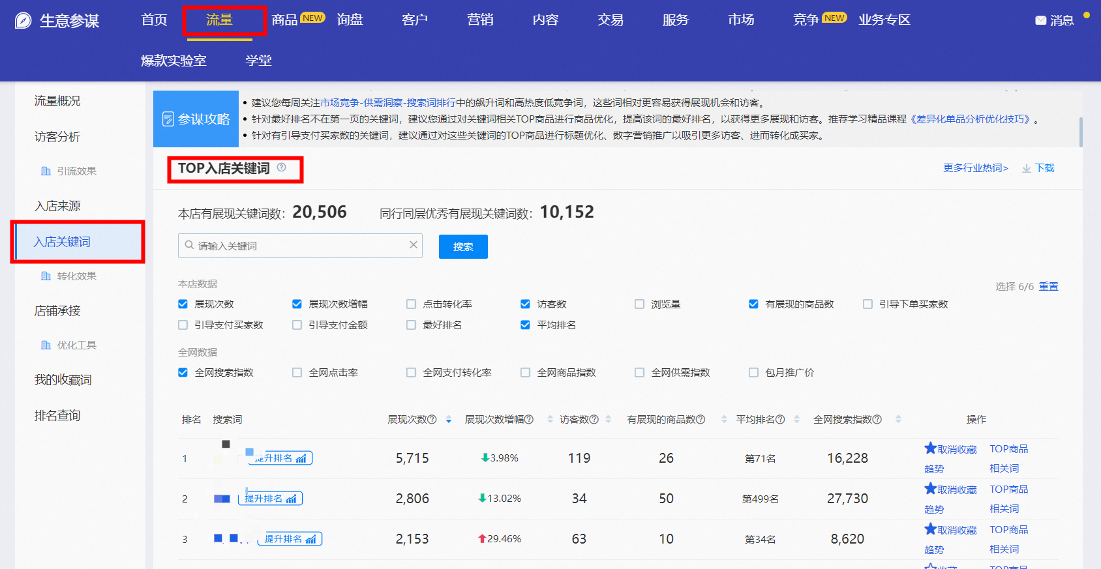This screenshot has width=1101, height=569.
Task: Click star icon in row 2 取消收藏
Action: (931, 488)
